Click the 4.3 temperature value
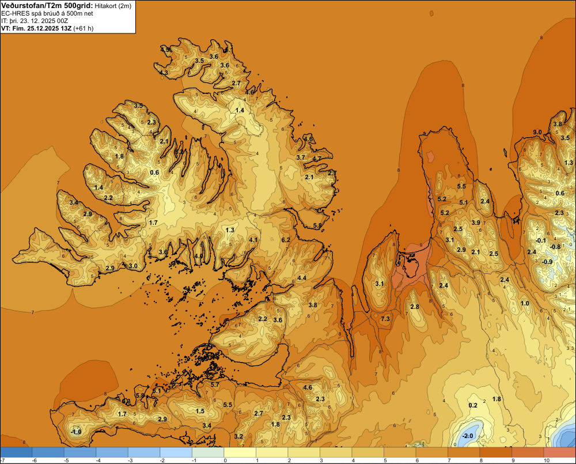The width and height of the screenshot is (576, 464). coord(164,73)
